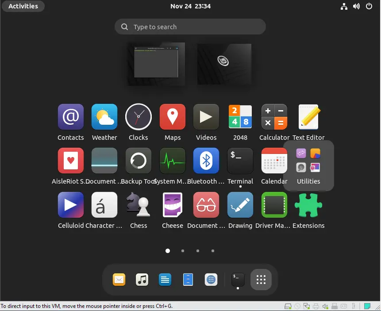381x311 pixels.
Task: Launch Celluloid media player
Action: click(x=71, y=205)
